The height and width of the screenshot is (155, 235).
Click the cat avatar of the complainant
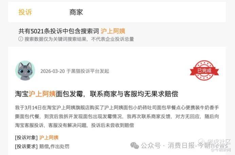[x=25, y=70]
